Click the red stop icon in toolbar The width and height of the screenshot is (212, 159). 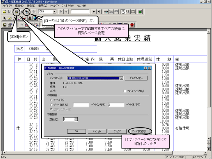(x=132, y=25)
